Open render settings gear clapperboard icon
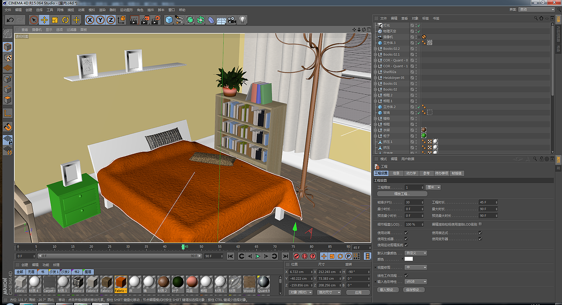 155,20
